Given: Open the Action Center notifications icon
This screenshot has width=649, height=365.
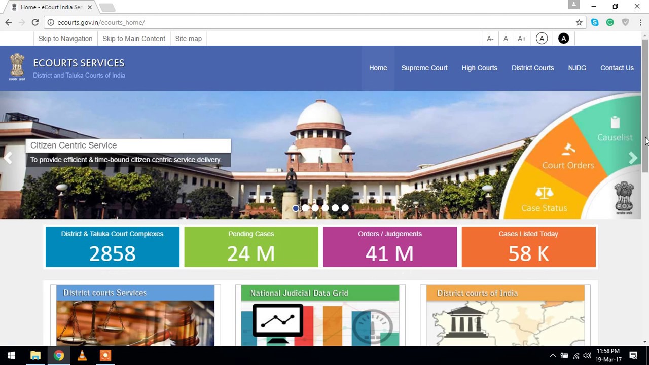Looking at the screenshot, I should coord(633,355).
